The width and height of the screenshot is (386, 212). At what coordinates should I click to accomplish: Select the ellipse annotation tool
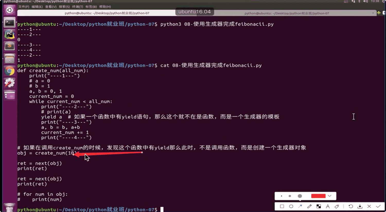coord(291,206)
